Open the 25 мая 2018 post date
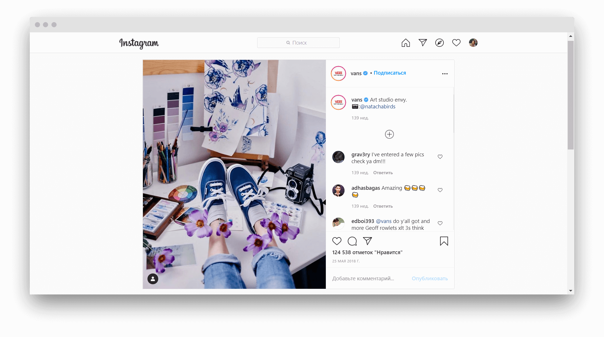Screen dimensions: 604x337 [x=346, y=261]
